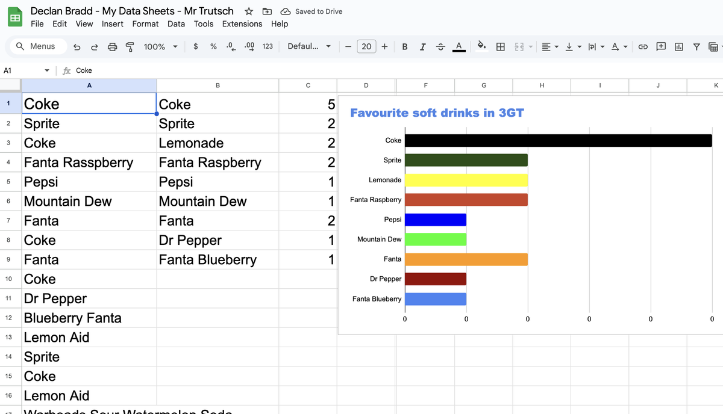
Task: Open the Data menu
Action: (x=177, y=24)
